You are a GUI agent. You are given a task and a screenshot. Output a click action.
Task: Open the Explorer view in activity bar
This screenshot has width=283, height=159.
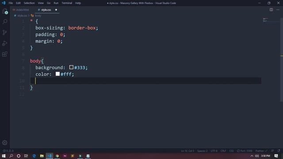(5, 11)
